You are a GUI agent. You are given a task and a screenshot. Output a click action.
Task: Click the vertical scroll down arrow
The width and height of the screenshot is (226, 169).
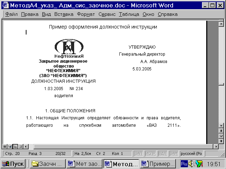tap(221, 126)
